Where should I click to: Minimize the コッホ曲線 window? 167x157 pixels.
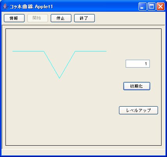142,7
